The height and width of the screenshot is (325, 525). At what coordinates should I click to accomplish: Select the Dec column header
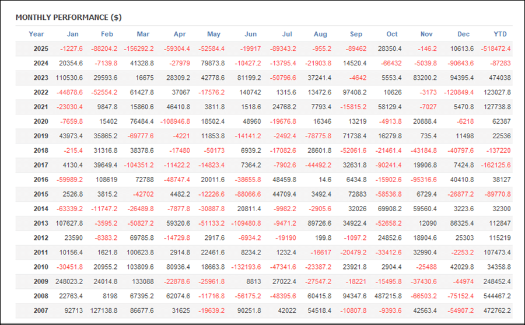[x=463, y=34]
